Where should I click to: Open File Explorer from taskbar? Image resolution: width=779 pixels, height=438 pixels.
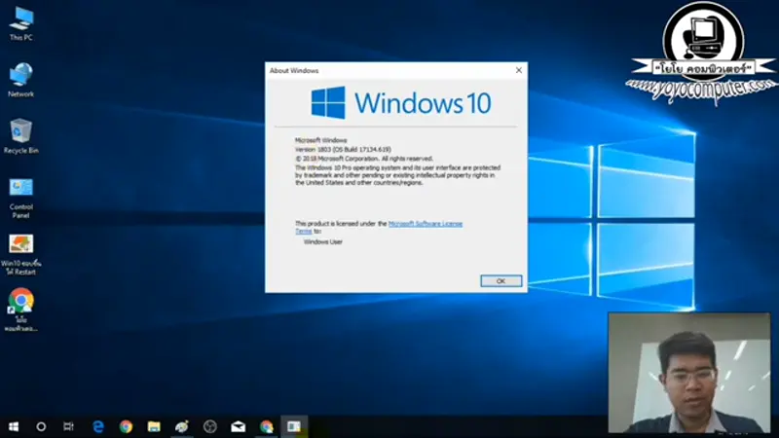(154, 426)
